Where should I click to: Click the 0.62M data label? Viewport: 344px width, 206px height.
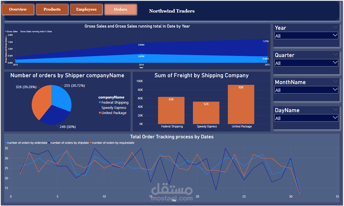coord(141,56)
